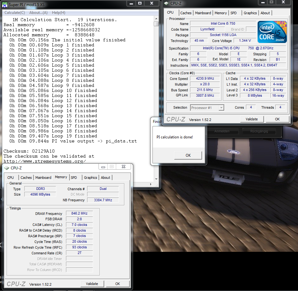The height and width of the screenshot is (291, 298).
Task: Click the Super PI scrollbar up arrow
Action: coord(156,19)
